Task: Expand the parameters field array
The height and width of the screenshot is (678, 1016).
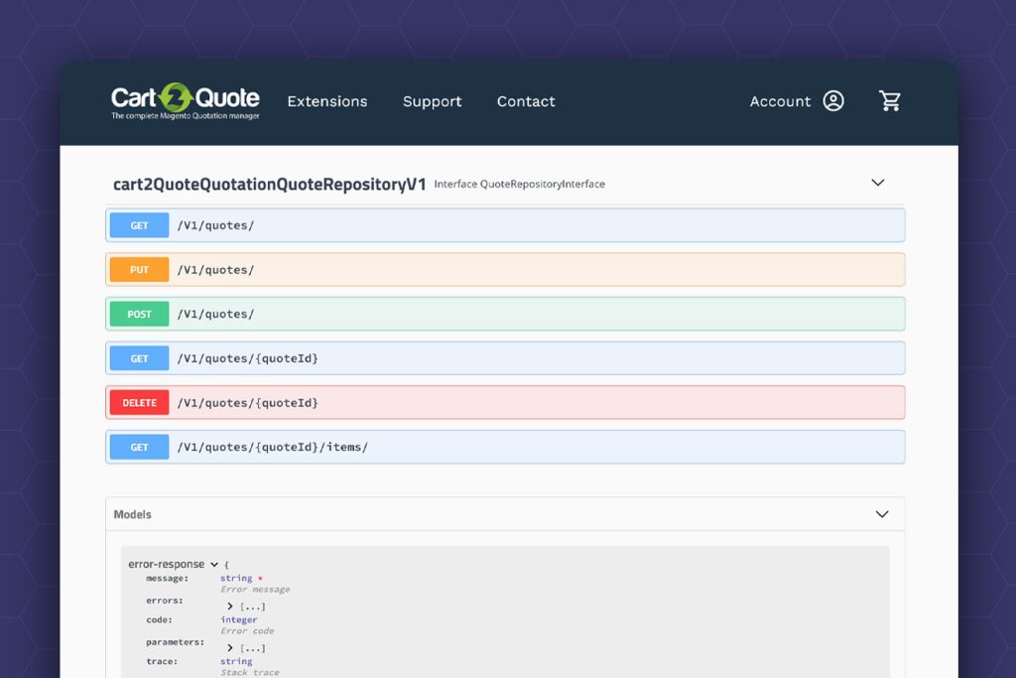Action: 230,647
